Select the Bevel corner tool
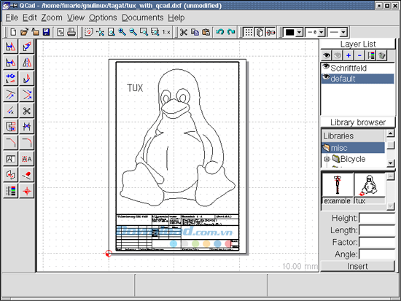This screenshot has width=401, height=301. coord(10,142)
